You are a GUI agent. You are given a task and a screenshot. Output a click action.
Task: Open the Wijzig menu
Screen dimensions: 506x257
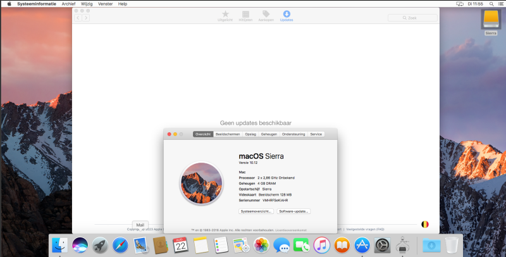pyautogui.click(x=87, y=4)
